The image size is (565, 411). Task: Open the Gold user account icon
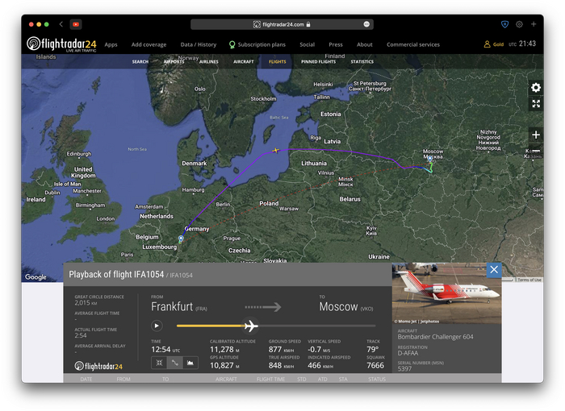coord(488,44)
